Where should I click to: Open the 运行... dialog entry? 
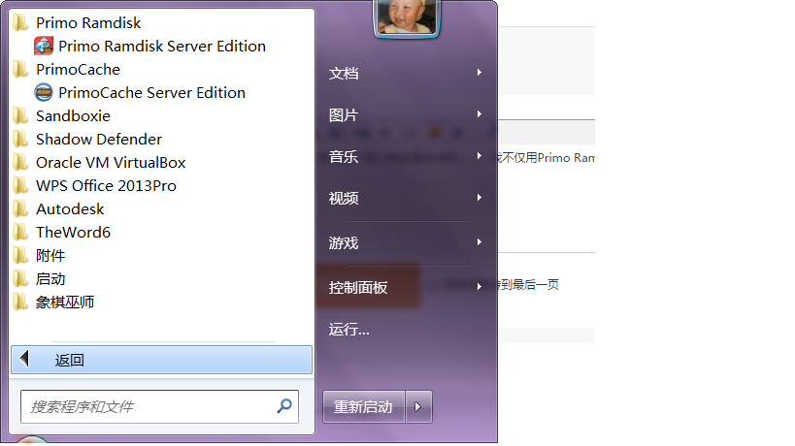click(x=348, y=329)
